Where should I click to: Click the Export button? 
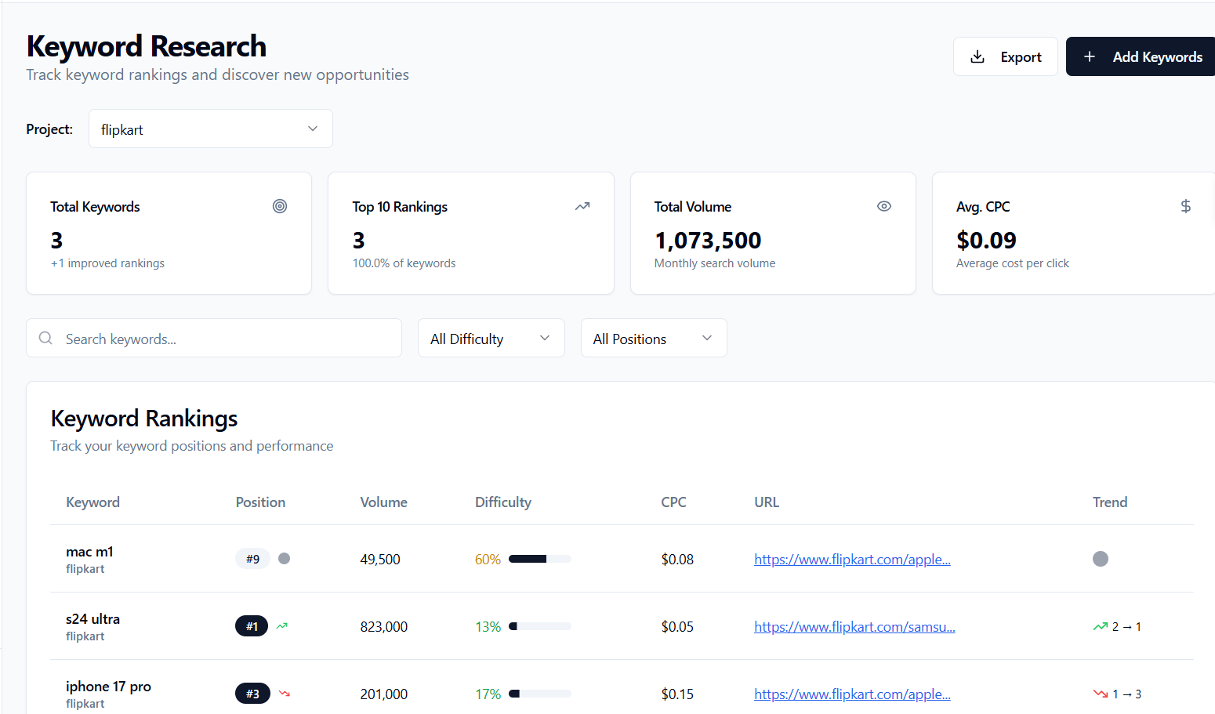(1006, 56)
